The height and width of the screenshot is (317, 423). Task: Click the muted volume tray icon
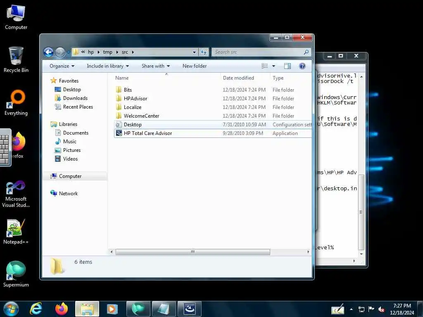381,309
